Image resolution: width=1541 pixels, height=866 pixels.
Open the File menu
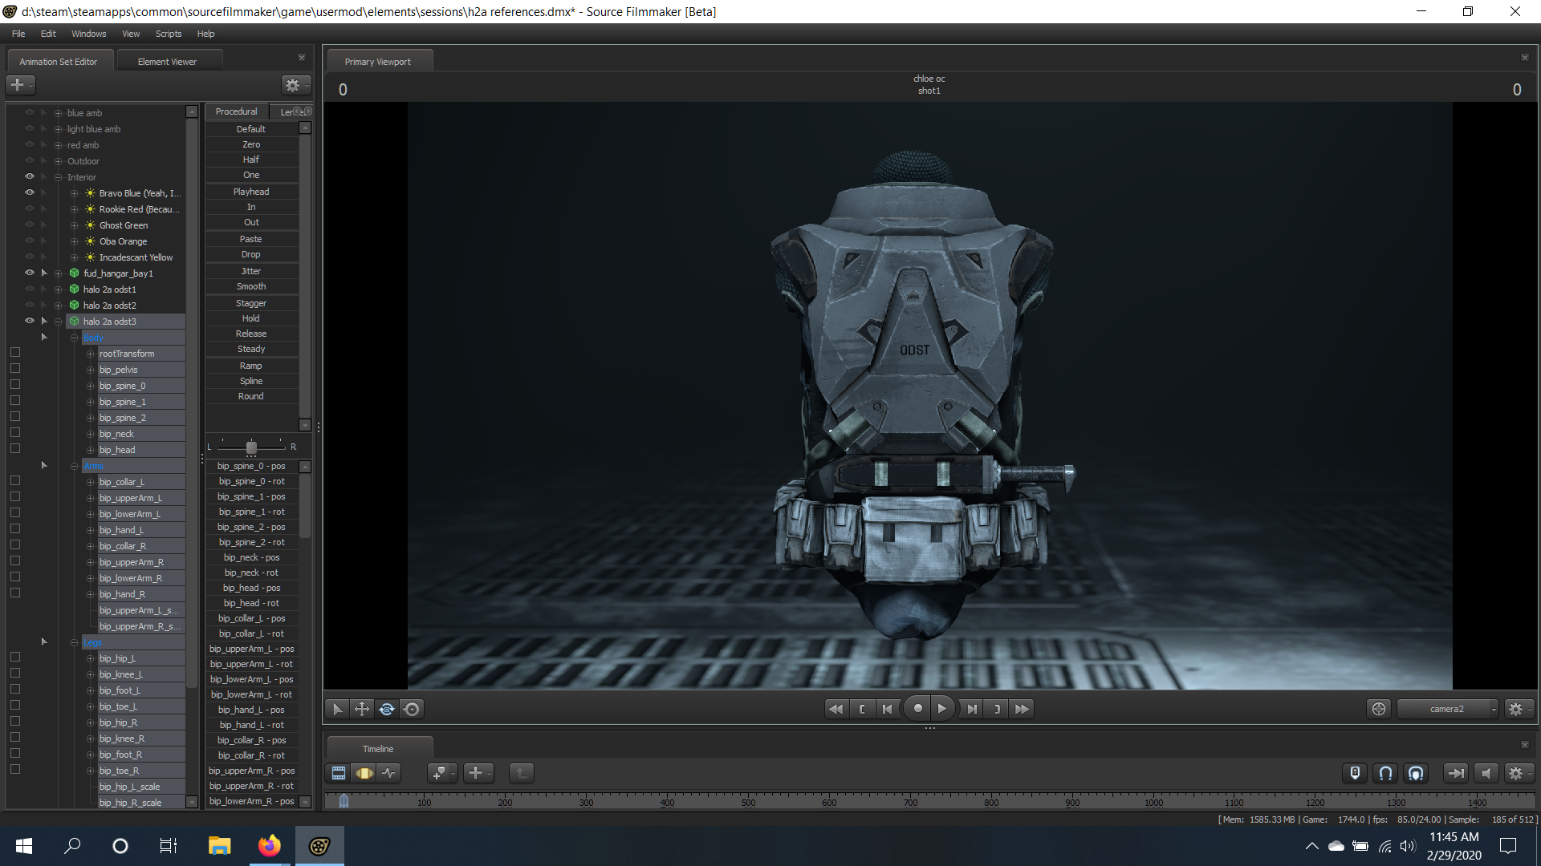tap(18, 34)
